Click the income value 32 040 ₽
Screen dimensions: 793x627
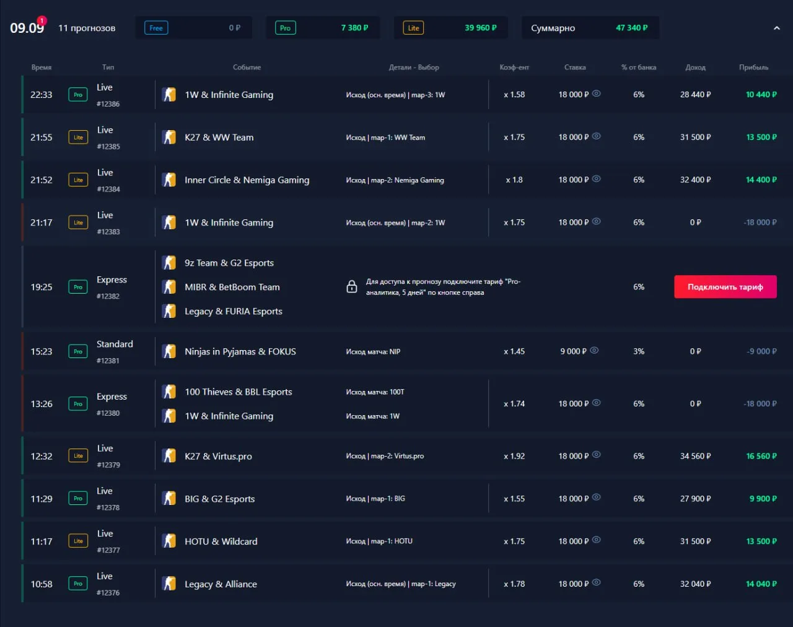[x=696, y=584]
